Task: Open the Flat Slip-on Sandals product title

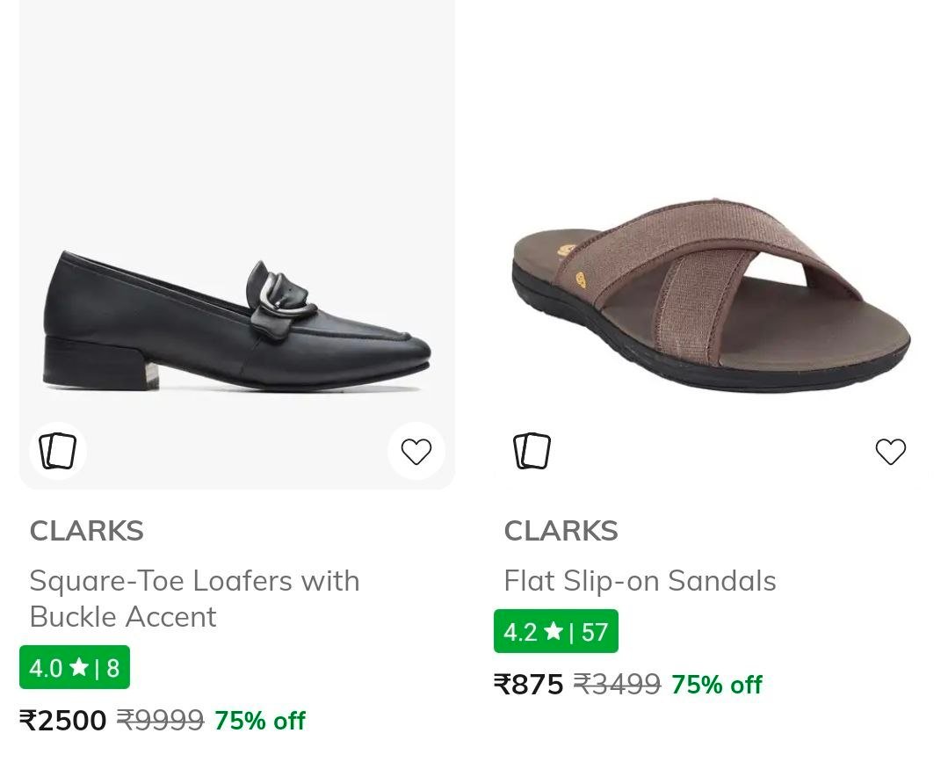Action: pos(639,581)
